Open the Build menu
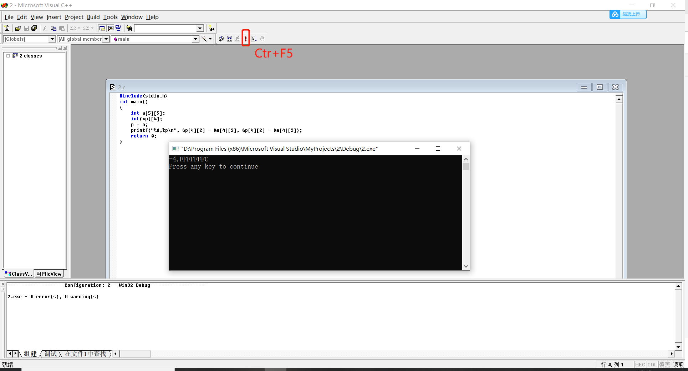688x371 pixels. [x=93, y=17]
